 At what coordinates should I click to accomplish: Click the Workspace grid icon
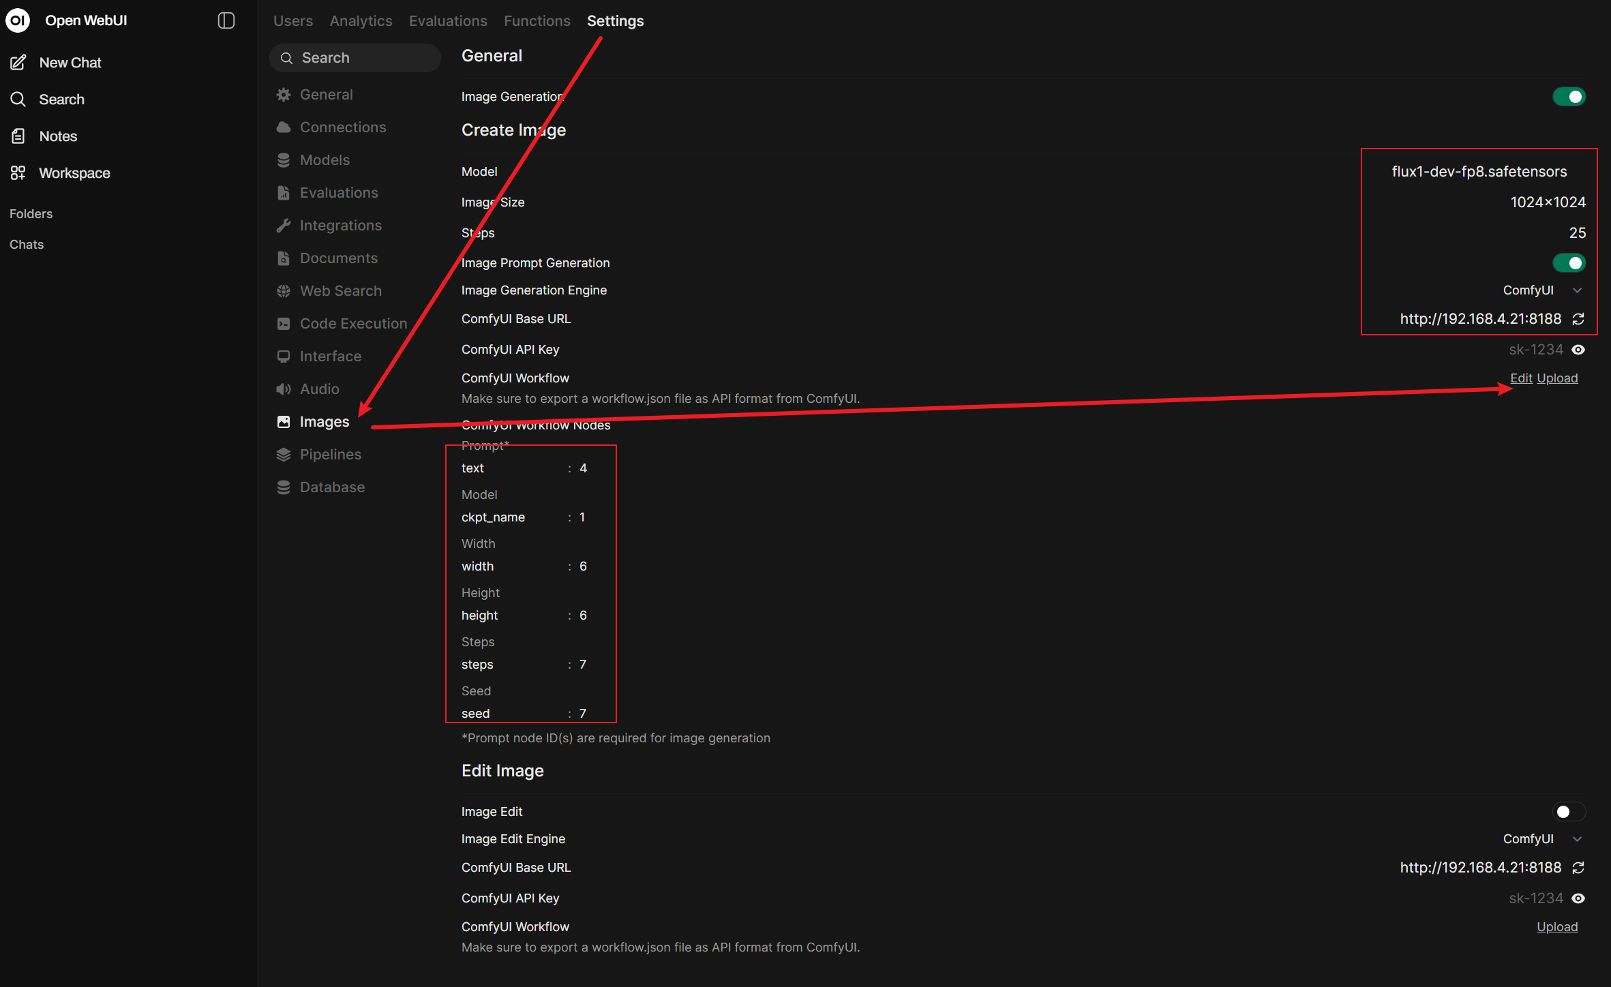tap(18, 173)
